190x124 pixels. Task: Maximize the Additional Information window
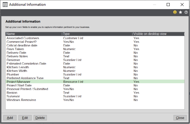(x=168, y=5)
